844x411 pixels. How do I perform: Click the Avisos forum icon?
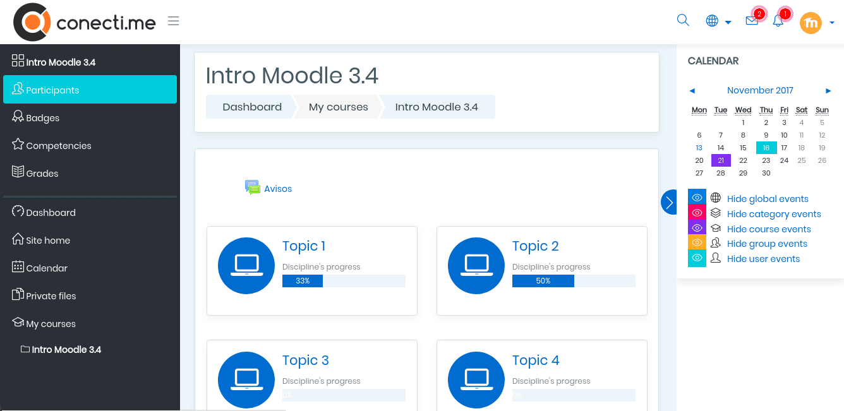253,188
